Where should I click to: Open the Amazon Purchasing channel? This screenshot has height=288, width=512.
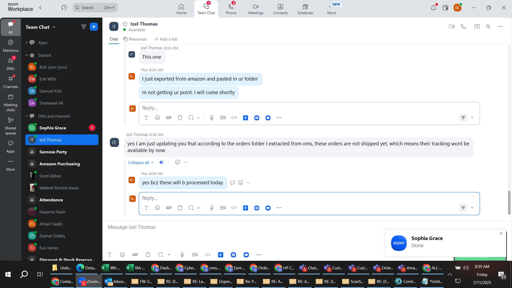pyautogui.click(x=62, y=164)
